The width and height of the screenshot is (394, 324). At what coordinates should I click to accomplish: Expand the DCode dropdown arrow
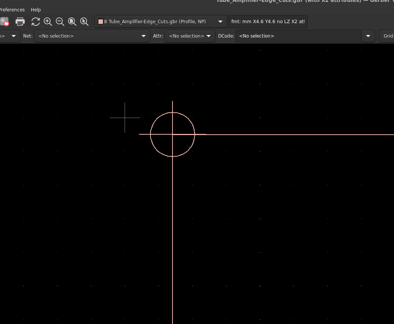coord(368,36)
